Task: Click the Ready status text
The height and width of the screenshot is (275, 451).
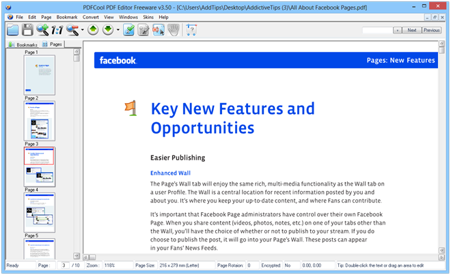Action: click(x=12, y=265)
